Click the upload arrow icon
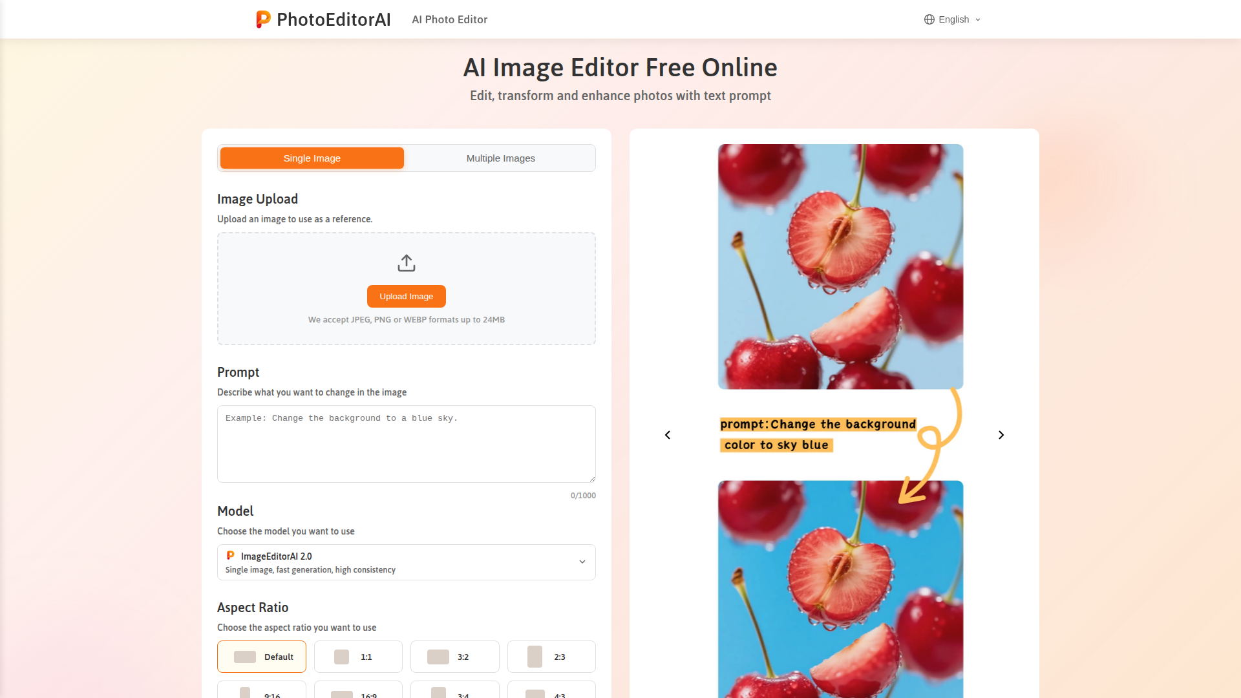Image resolution: width=1241 pixels, height=698 pixels. [407, 263]
